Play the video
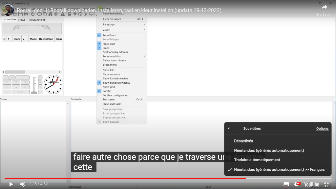The height and width of the screenshot is (189, 336). [x=11, y=184]
